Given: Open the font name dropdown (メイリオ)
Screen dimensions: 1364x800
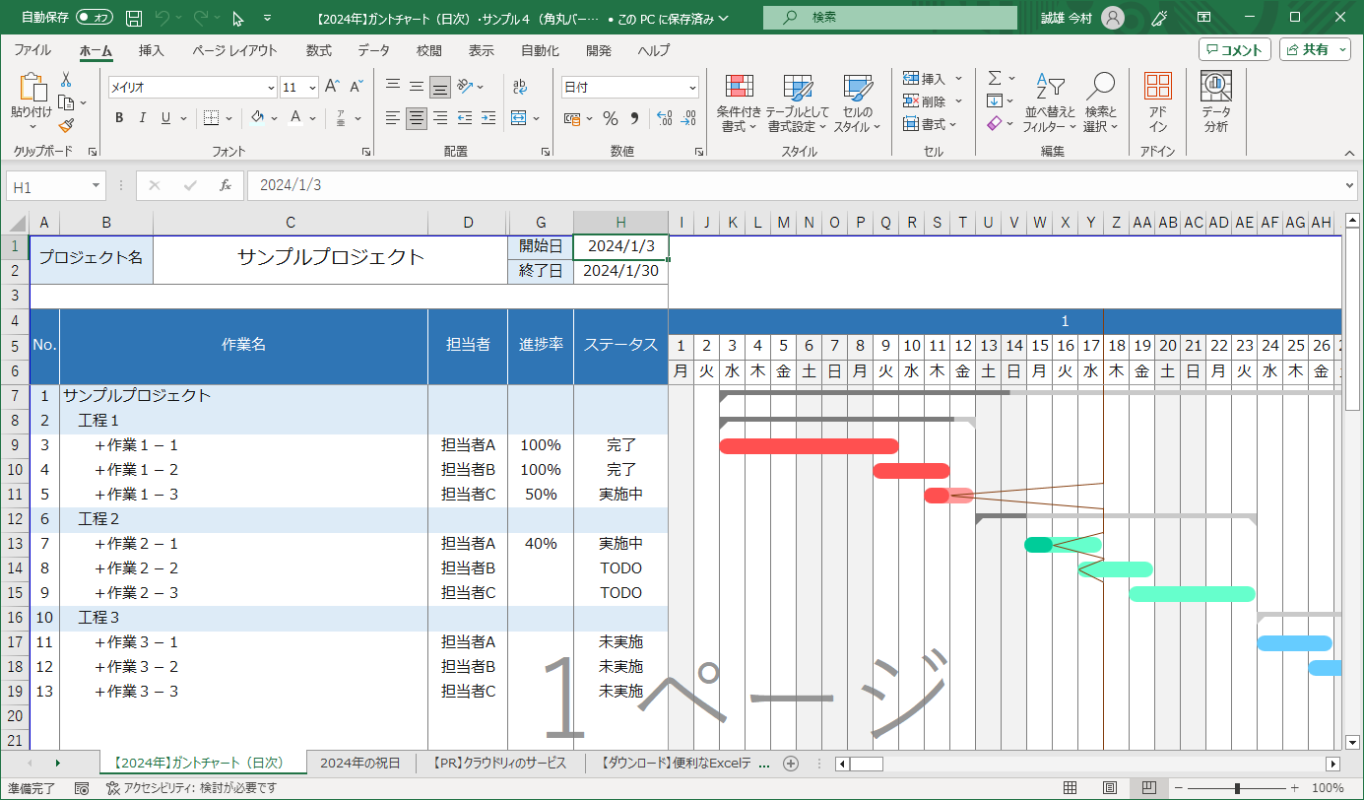Looking at the screenshot, I should [270, 88].
